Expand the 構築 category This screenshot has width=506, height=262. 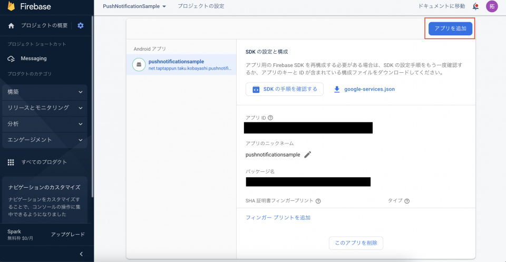click(x=44, y=92)
